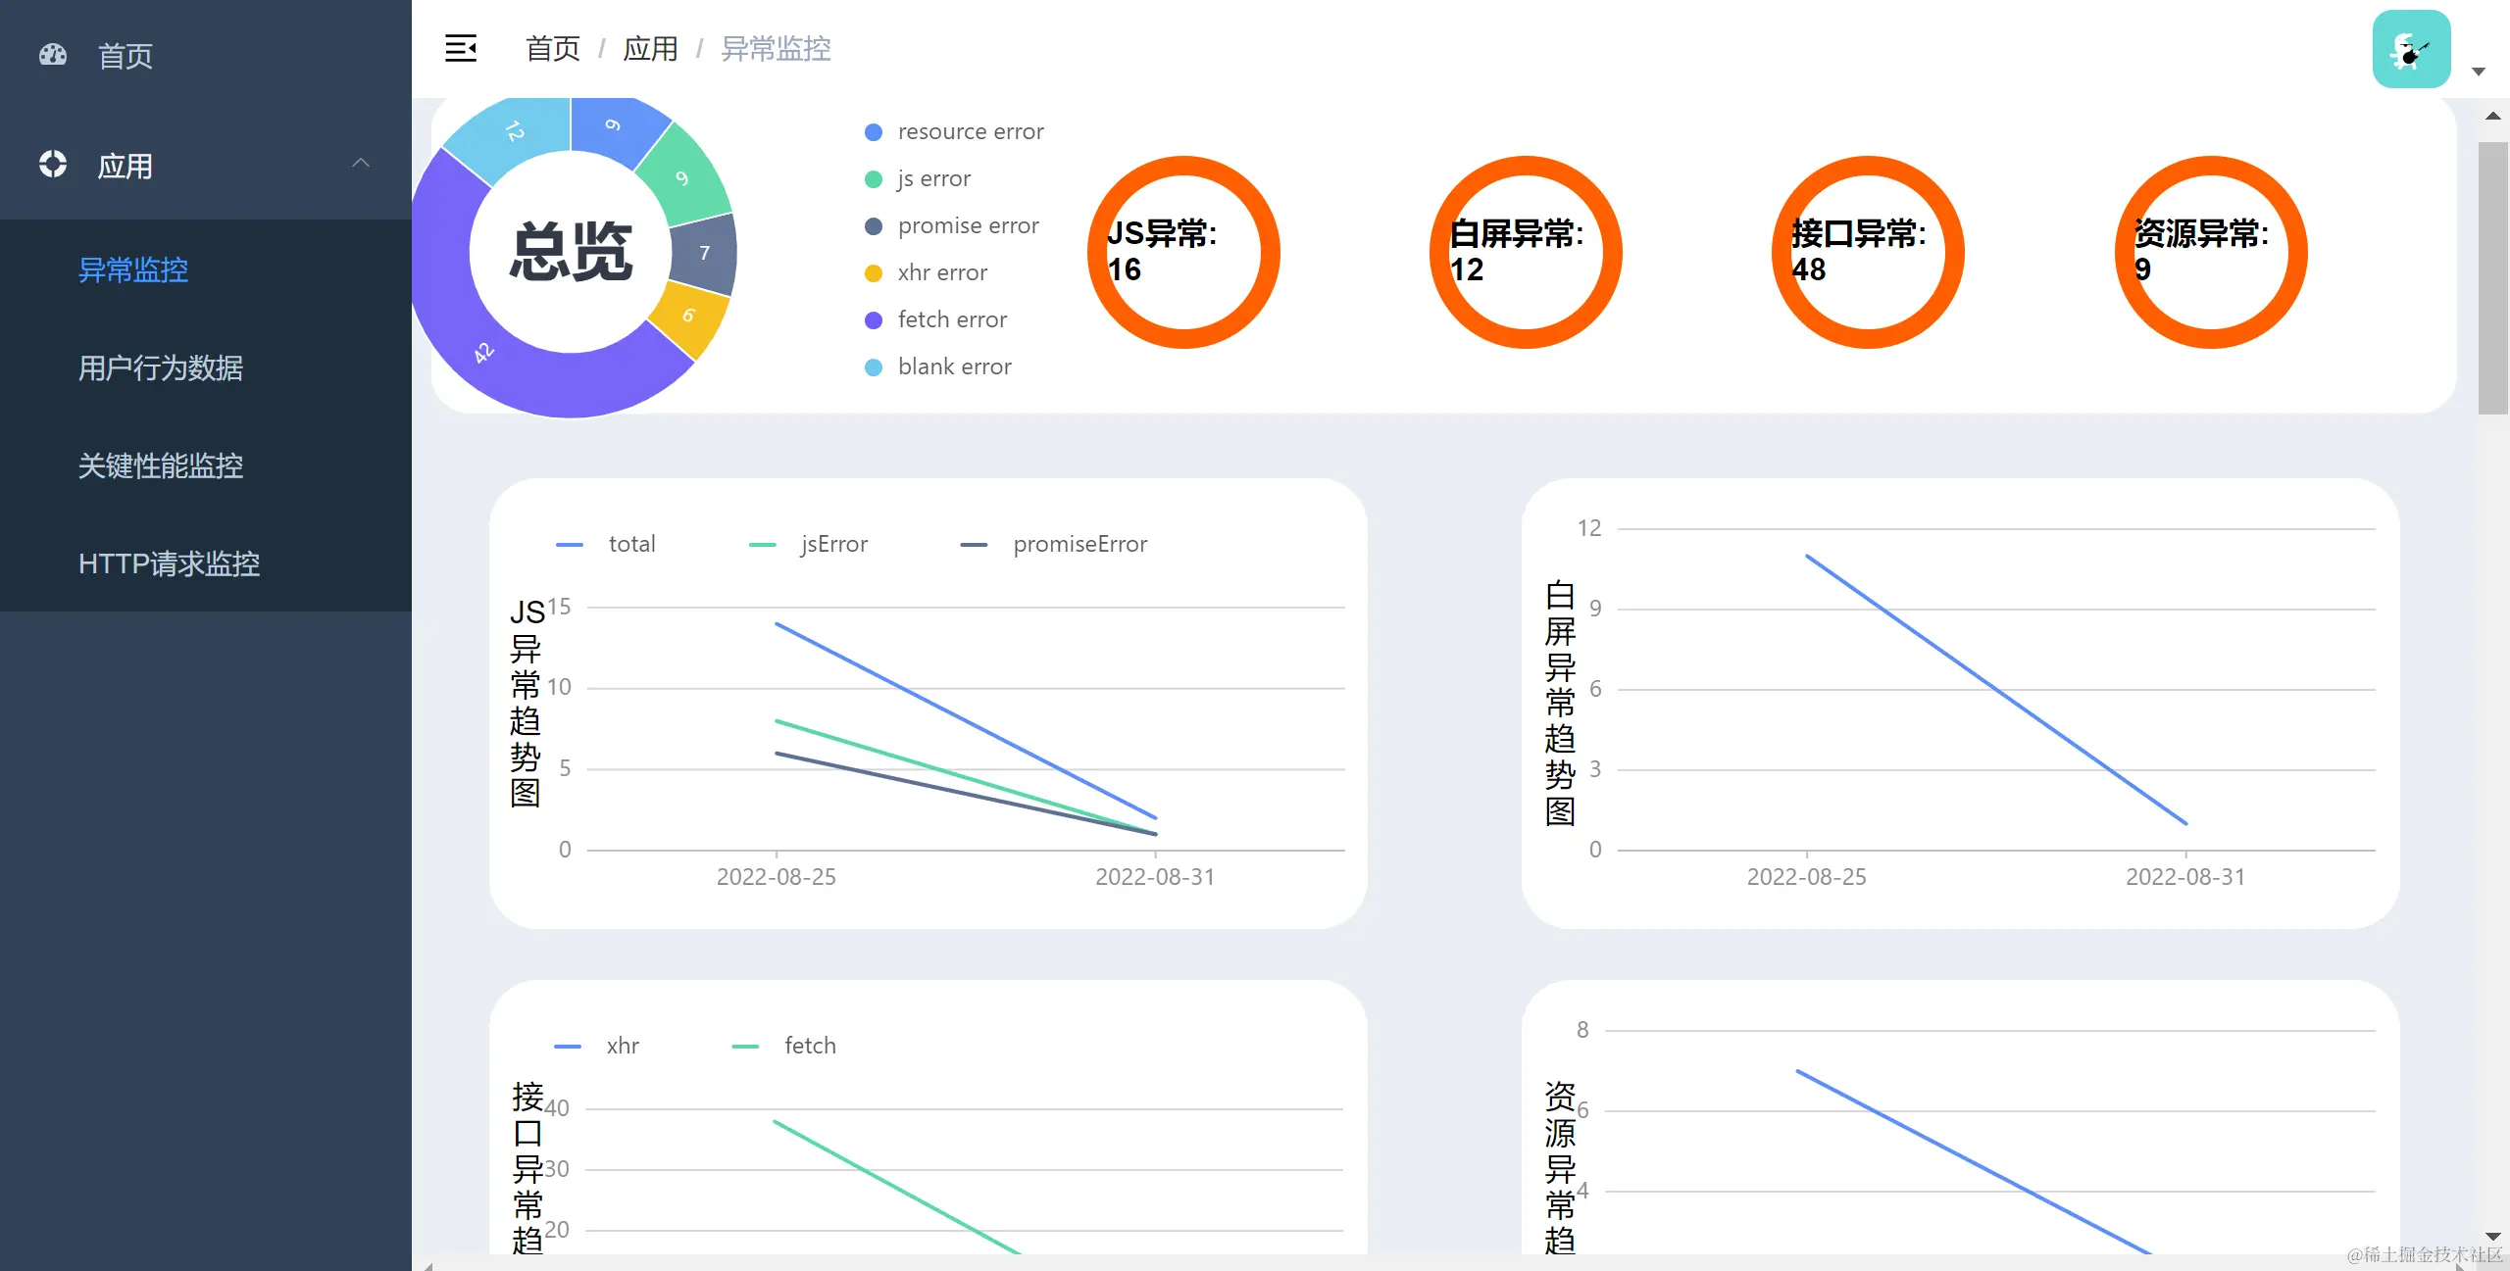Go to 首页 breadcrumb link
2510x1271 pixels.
[x=553, y=49]
